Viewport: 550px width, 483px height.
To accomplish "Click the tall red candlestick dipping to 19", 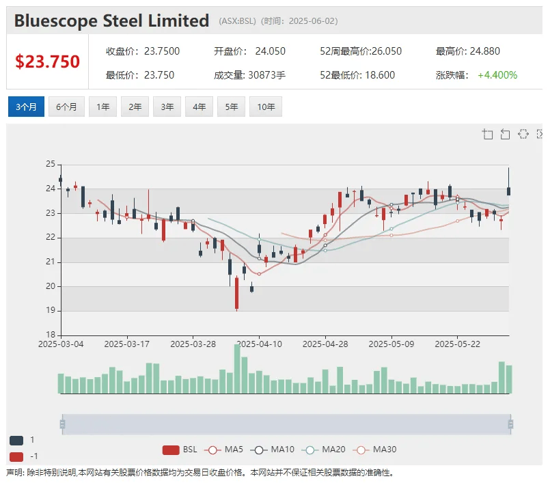I will [237, 293].
